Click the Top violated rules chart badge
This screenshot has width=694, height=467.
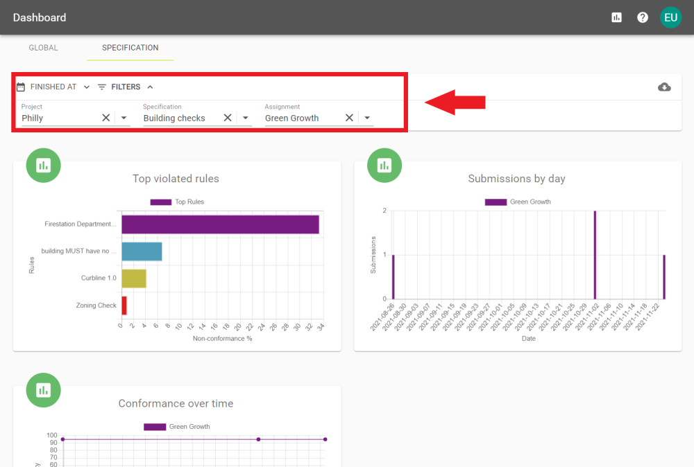click(44, 165)
